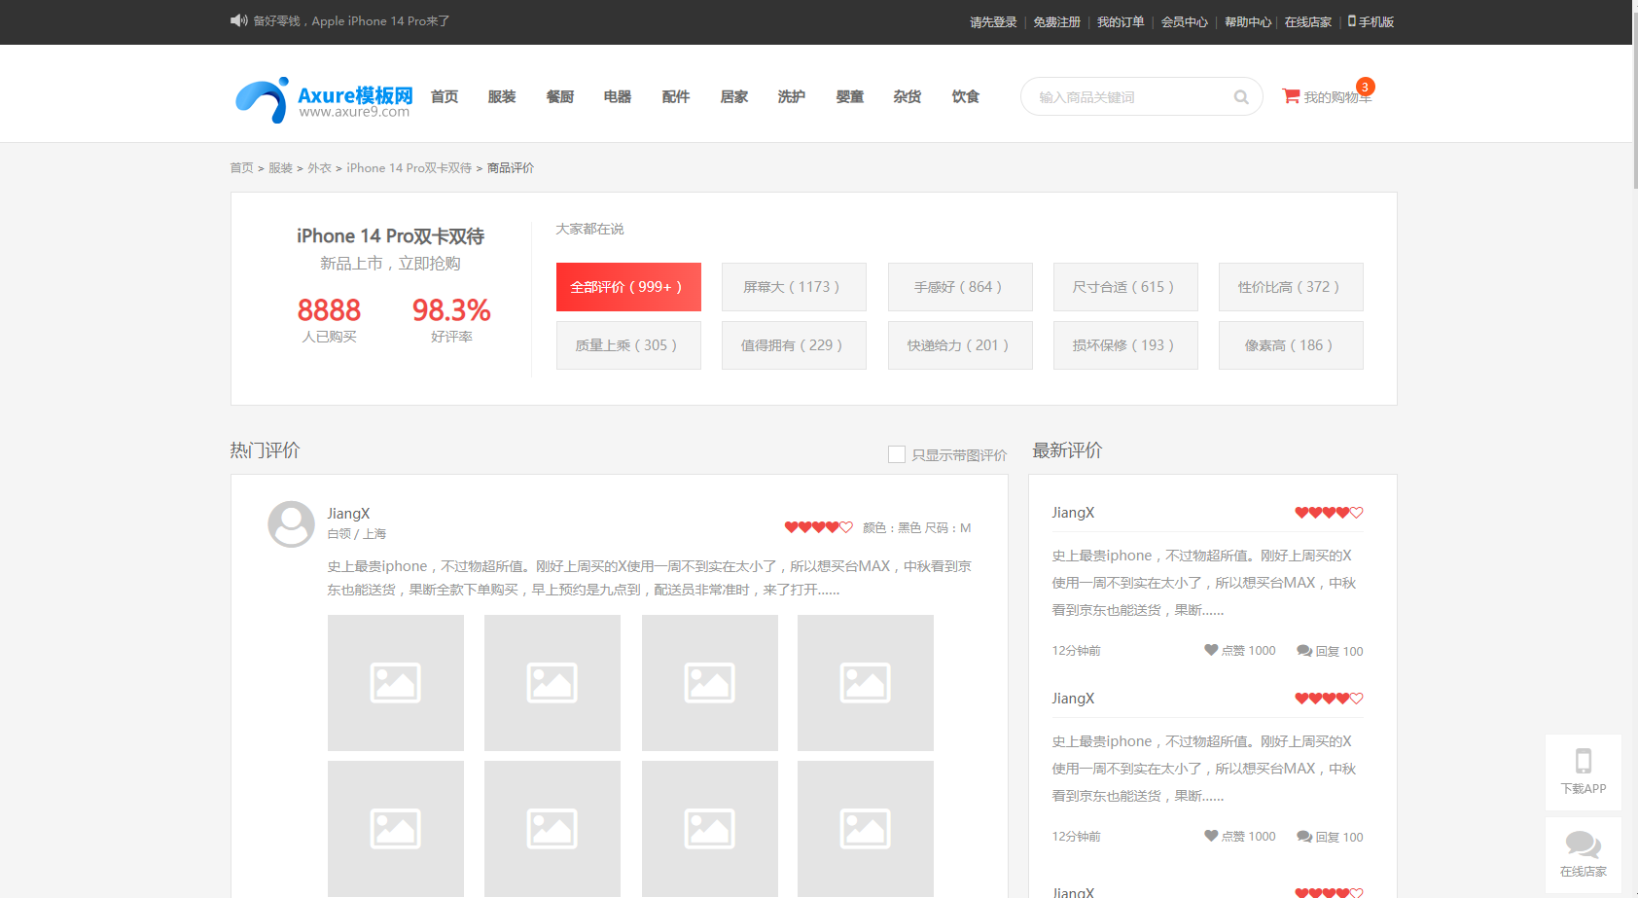This screenshot has height=898, width=1638.
Task: Click the 免费注册 link
Action: (1057, 21)
